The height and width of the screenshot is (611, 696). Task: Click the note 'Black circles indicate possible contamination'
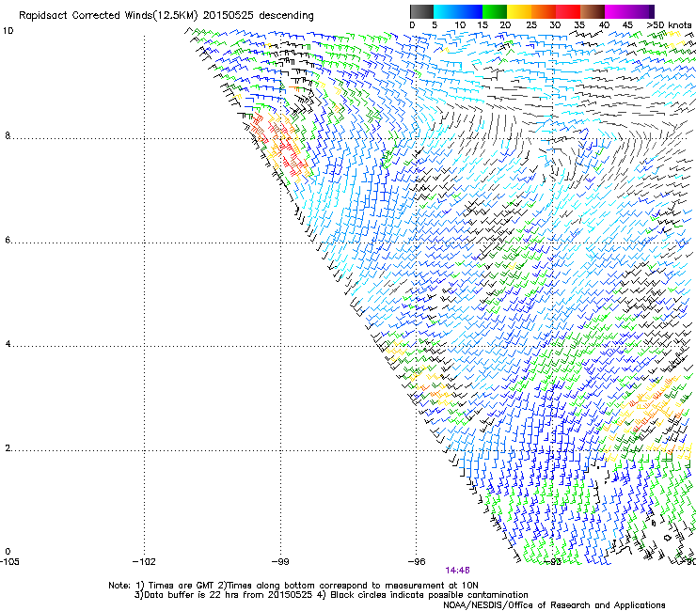[x=429, y=595]
